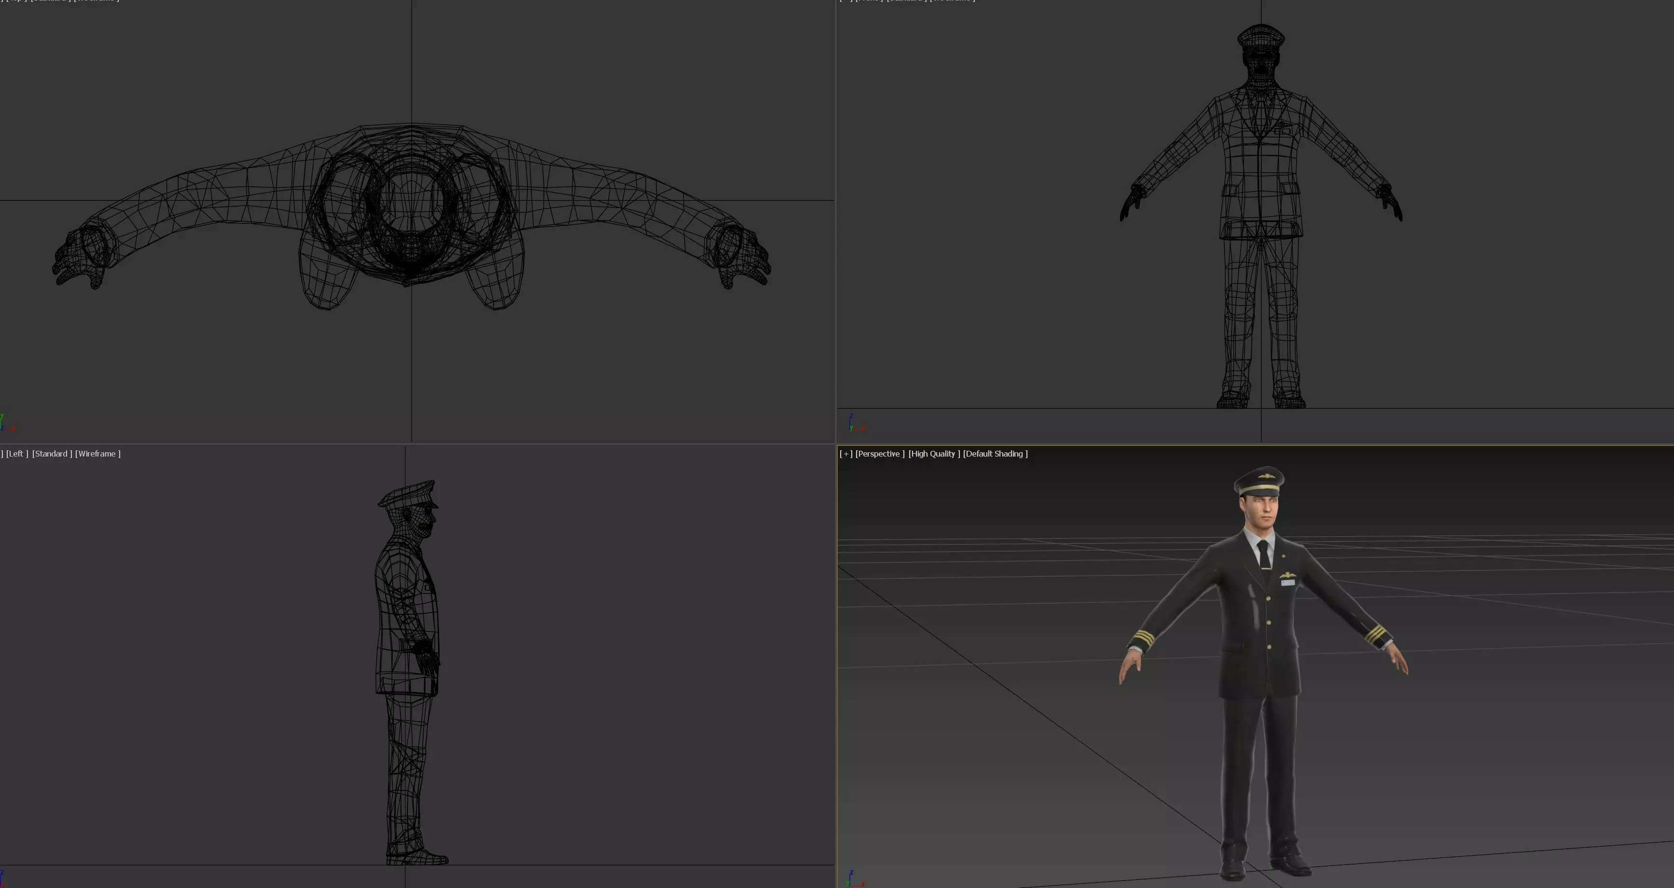
Task: Open the [+] general menu in Perspective viewport
Action: point(845,454)
